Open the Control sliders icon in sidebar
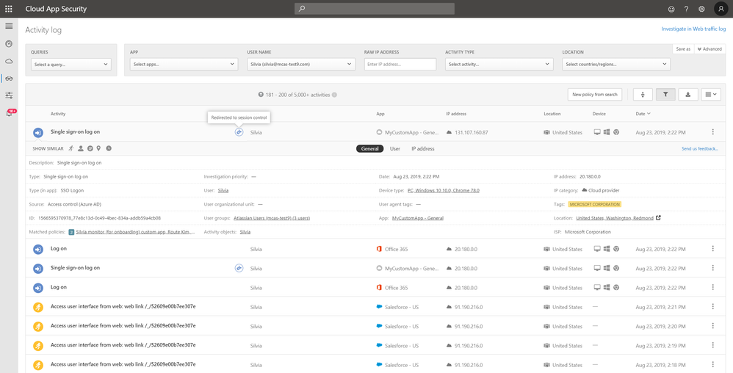This screenshot has height=373, width=733. click(9, 95)
